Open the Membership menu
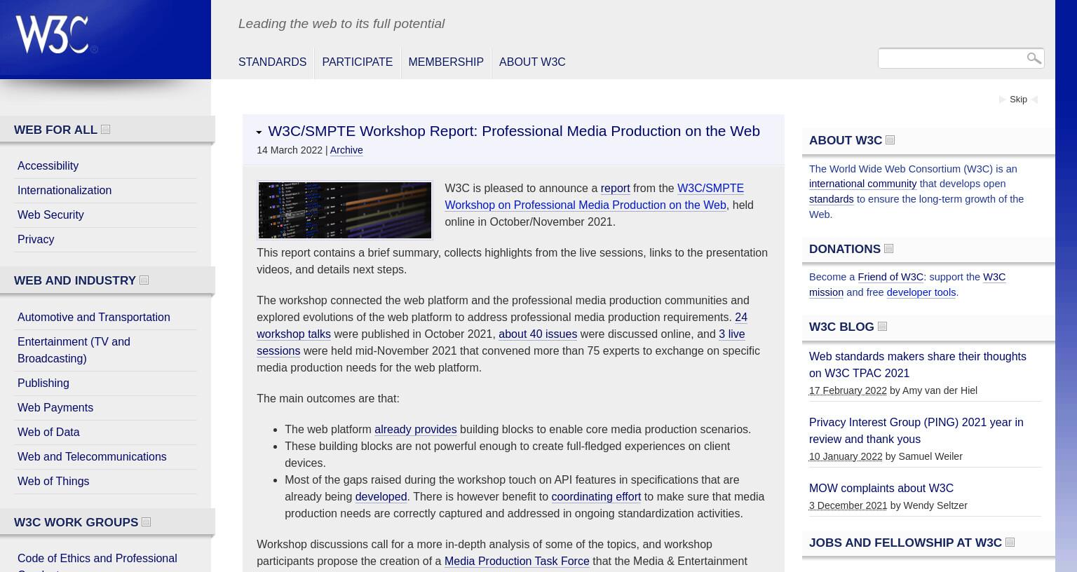The image size is (1077, 572). coord(446,62)
